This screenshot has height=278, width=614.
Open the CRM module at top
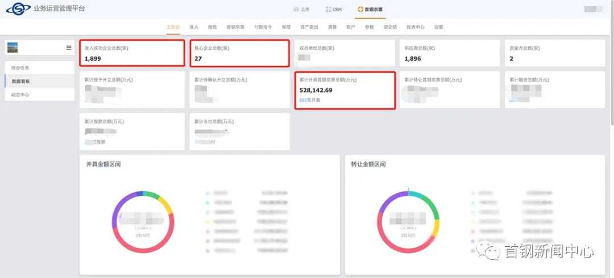tap(334, 10)
